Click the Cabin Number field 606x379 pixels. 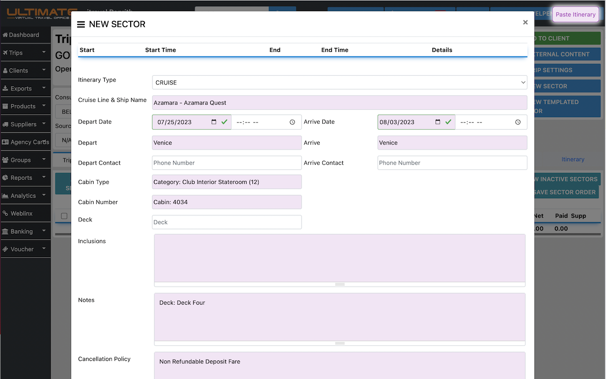point(227,202)
